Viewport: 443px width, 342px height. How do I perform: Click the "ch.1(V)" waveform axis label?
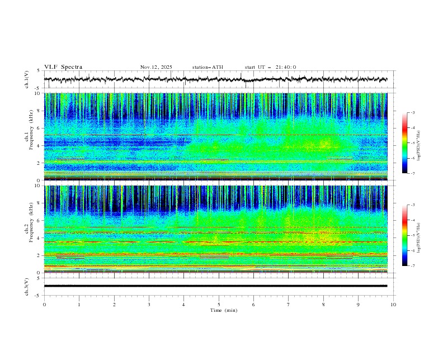click(27, 79)
